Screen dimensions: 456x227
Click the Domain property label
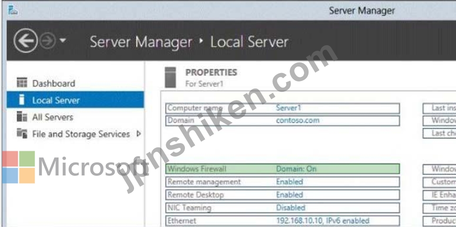181,120
